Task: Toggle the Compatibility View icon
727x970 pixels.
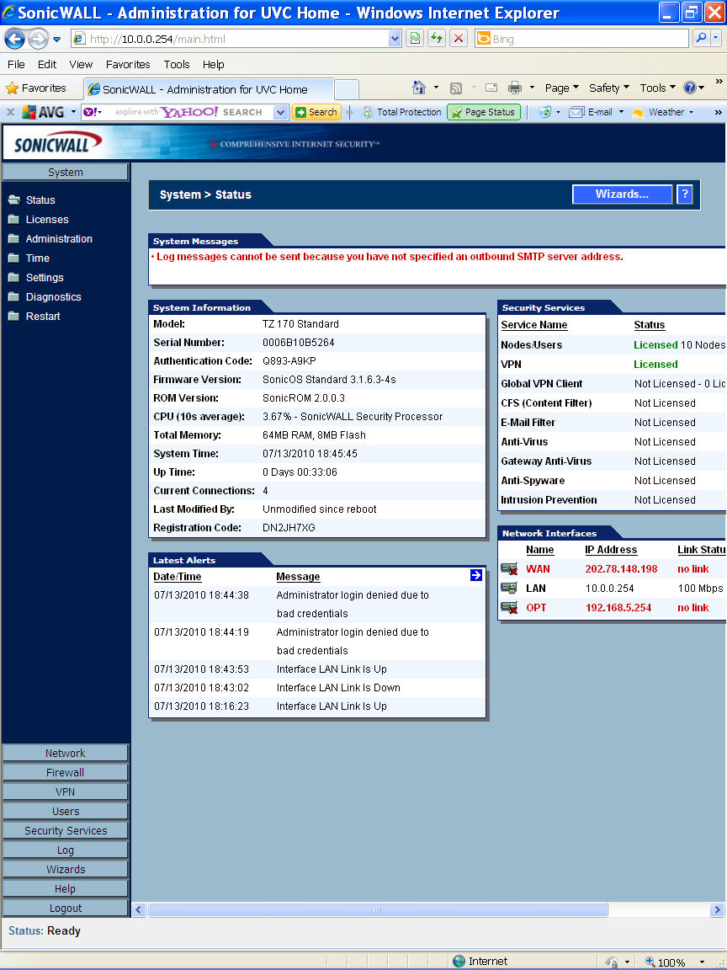Action: coord(415,39)
